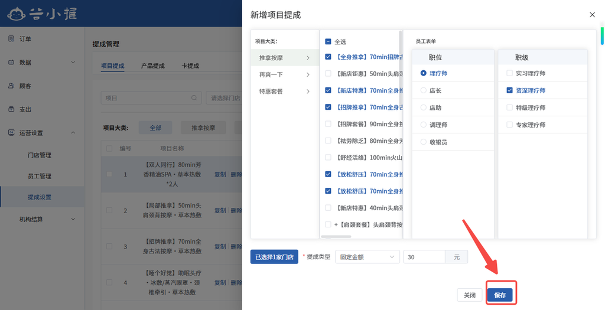Select the 收银员 position radio
Viewport: 605px width, 310px height.
pyautogui.click(x=423, y=142)
